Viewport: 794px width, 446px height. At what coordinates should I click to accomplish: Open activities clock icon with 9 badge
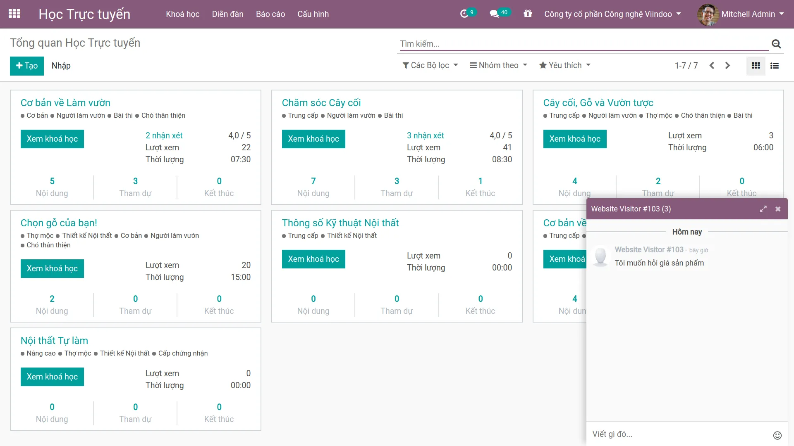468,14
